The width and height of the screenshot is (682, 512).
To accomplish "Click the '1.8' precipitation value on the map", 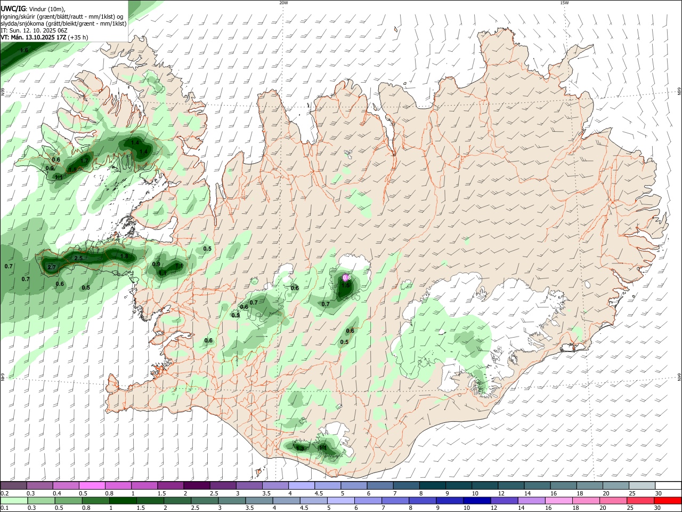I will click(x=124, y=257).
